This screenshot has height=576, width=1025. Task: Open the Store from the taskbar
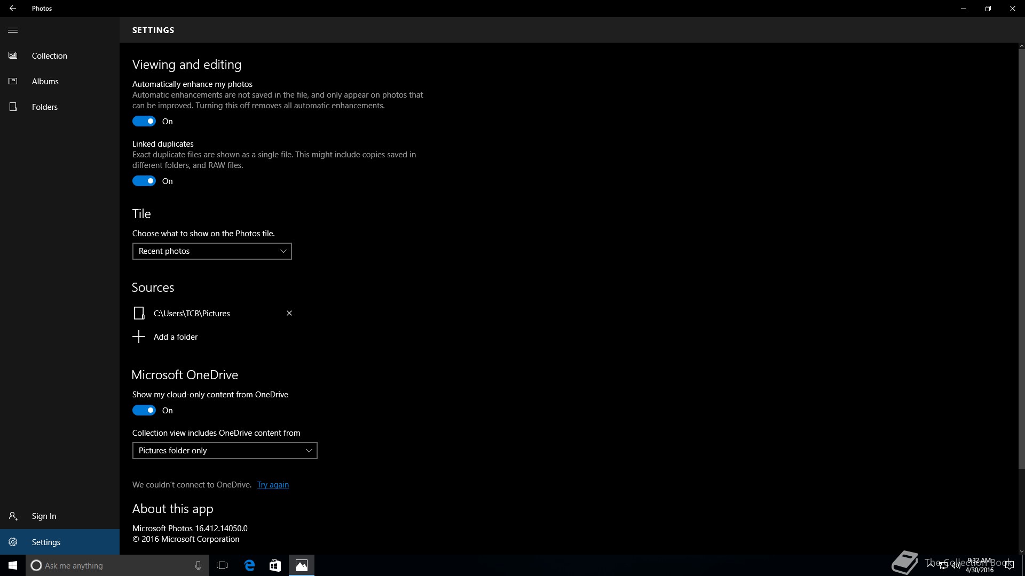pos(275,565)
